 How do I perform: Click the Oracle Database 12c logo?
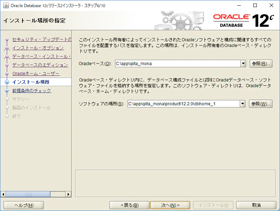pyautogui.click(x=244, y=21)
